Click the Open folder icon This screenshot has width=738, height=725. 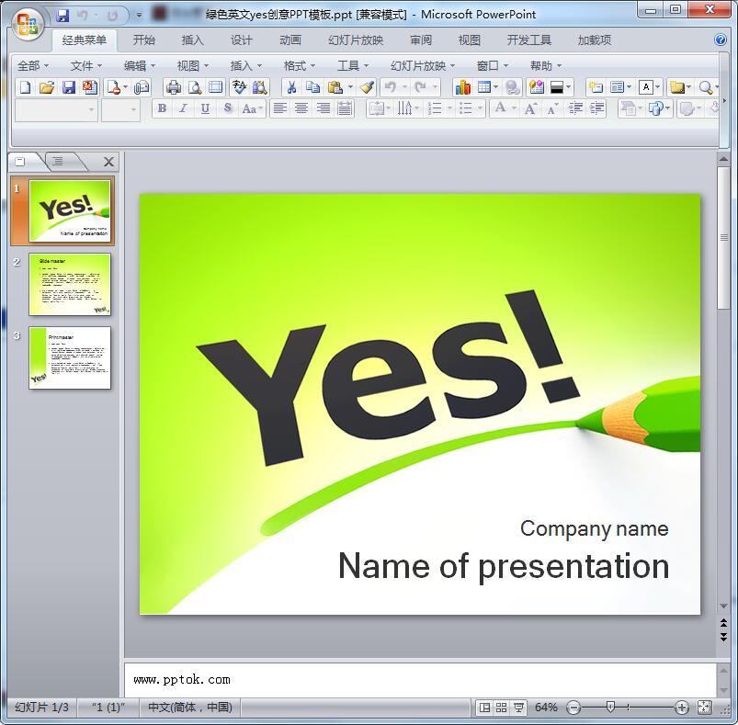(47, 87)
